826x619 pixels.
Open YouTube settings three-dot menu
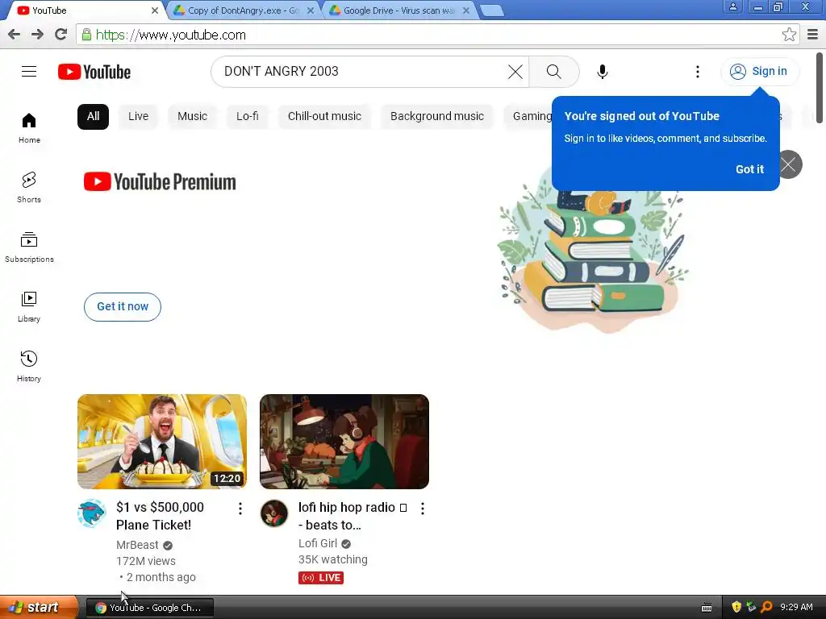coord(698,72)
